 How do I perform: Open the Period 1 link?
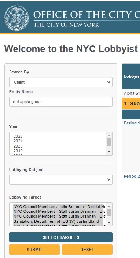[x=132, y=123]
